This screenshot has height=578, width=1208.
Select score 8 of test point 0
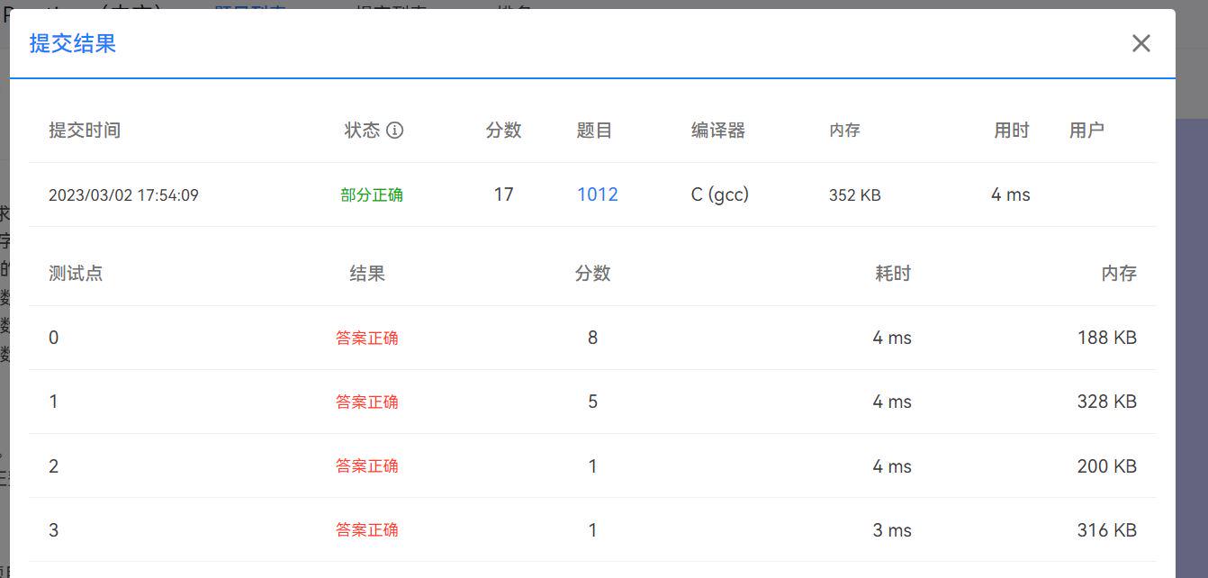(x=592, y=338)
